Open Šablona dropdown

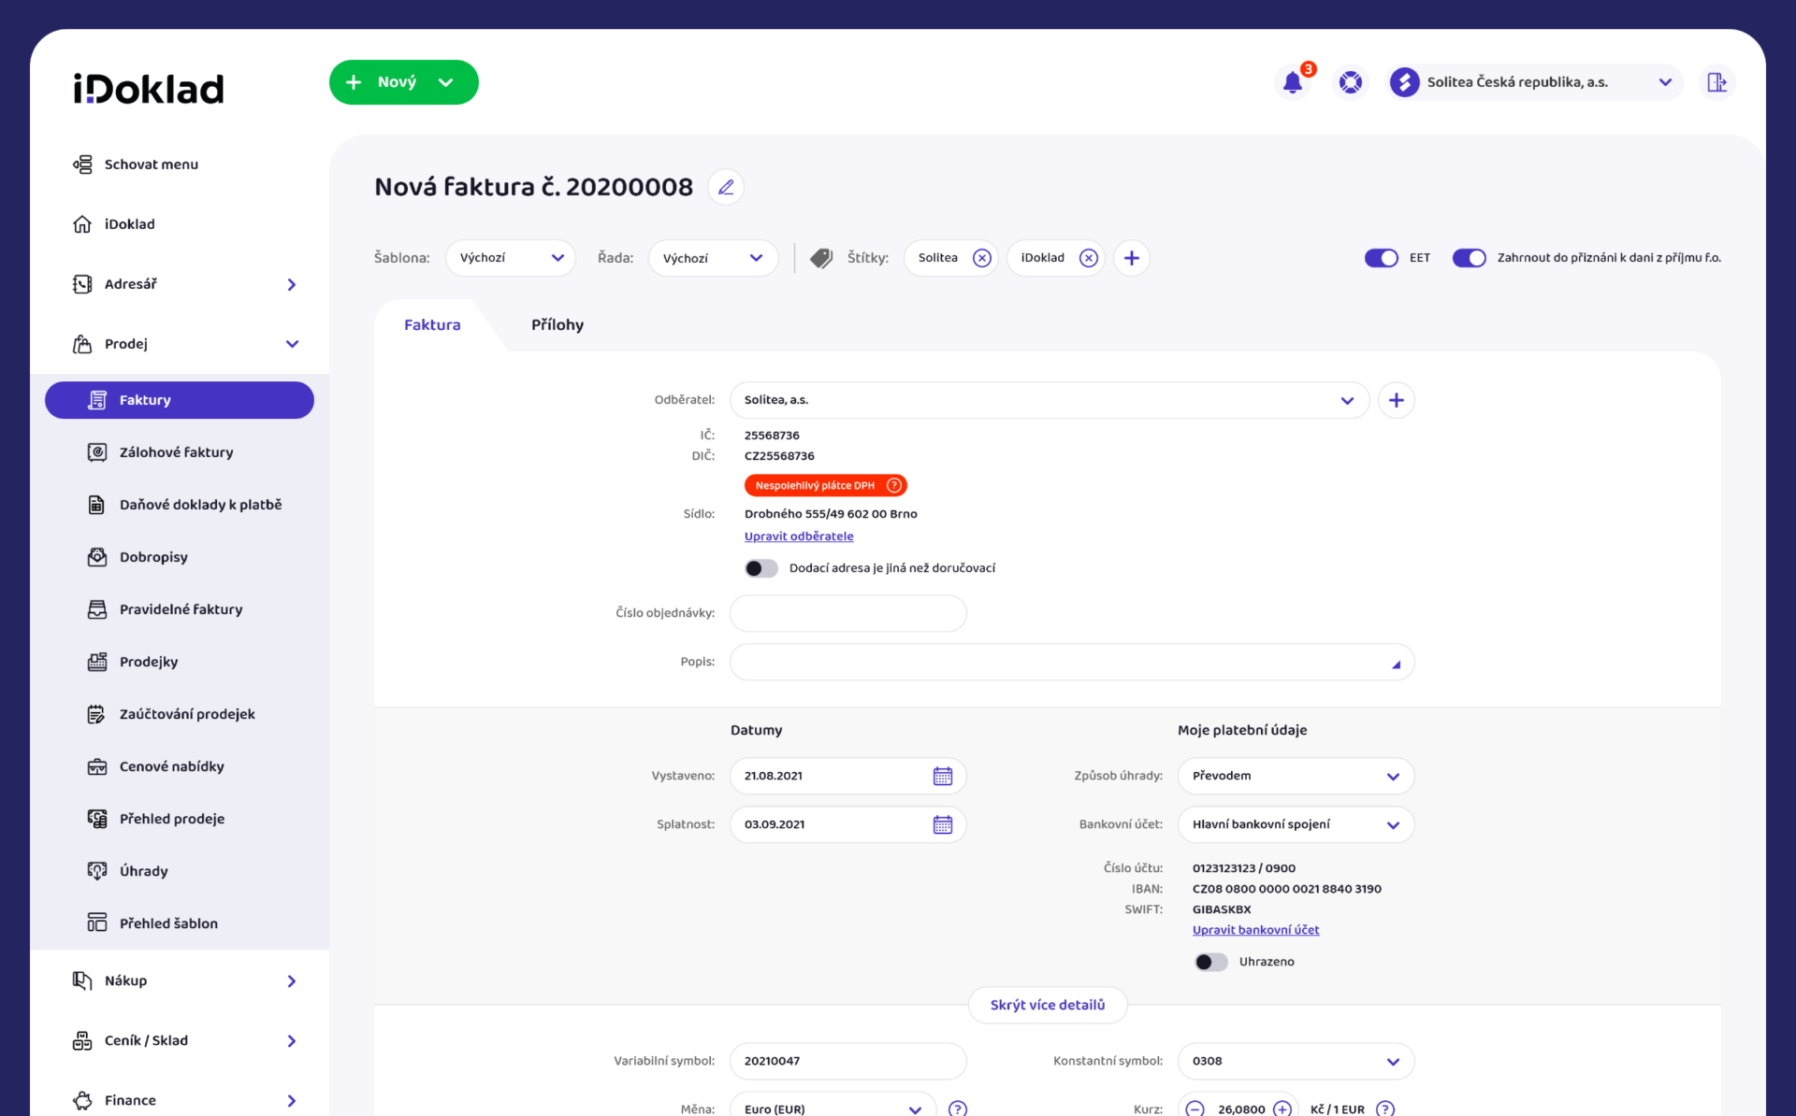click(x=511, y=258)
